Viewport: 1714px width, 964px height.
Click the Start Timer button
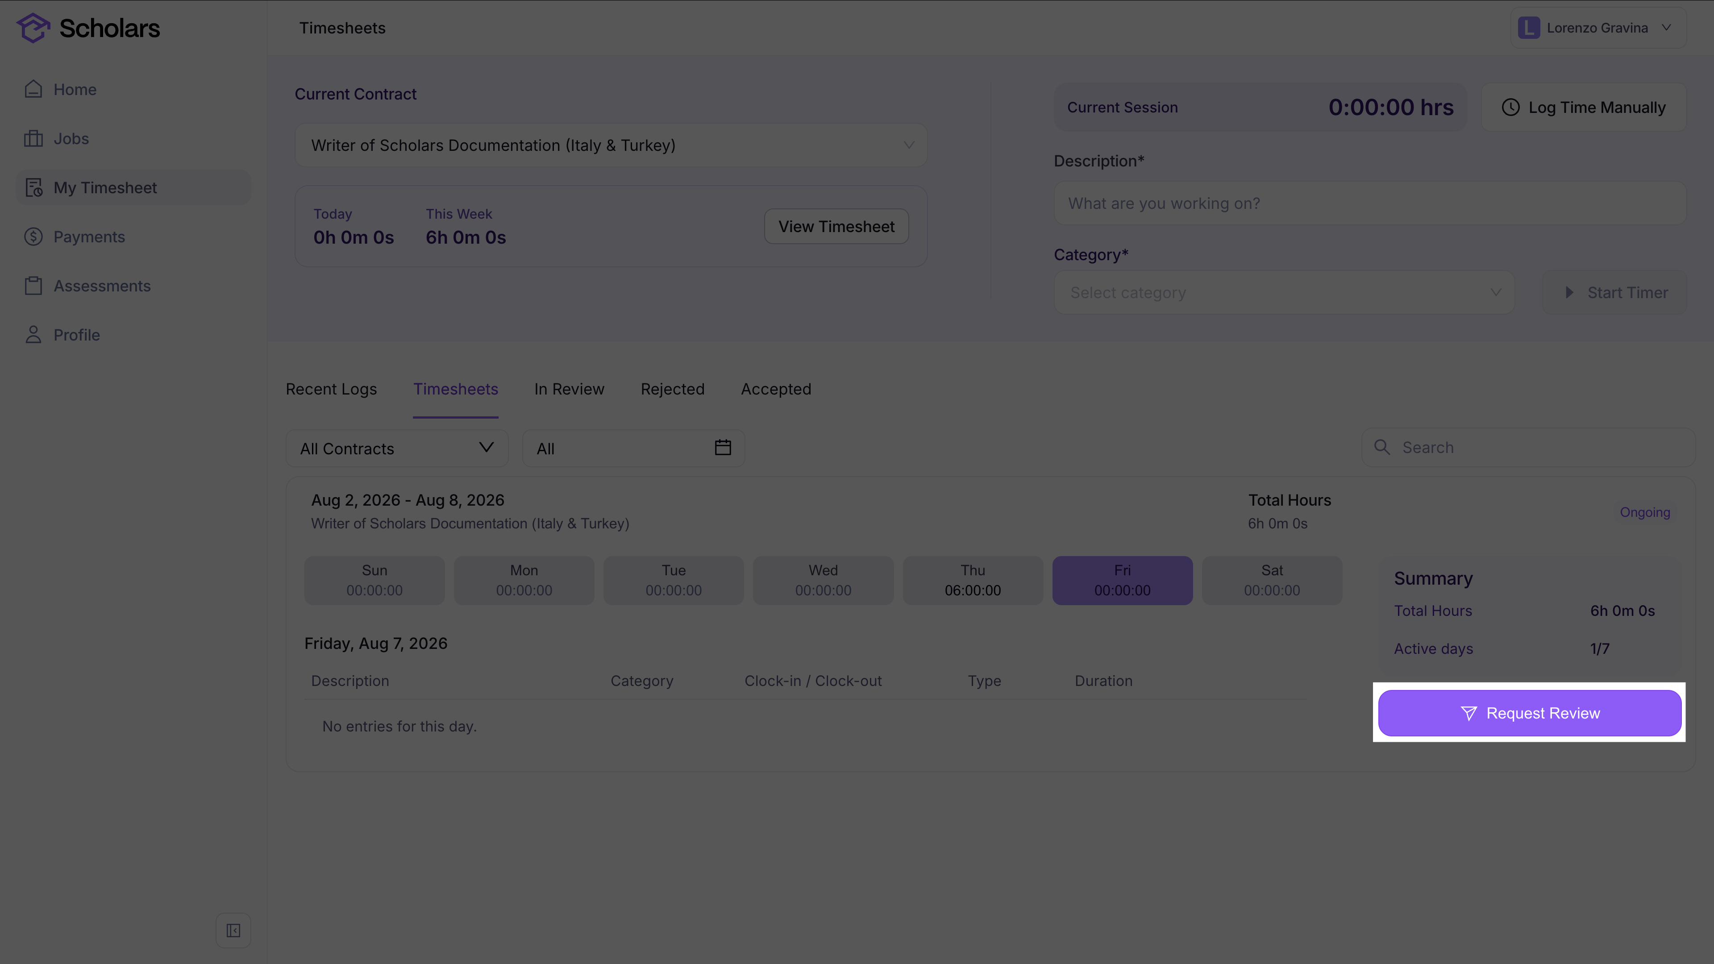pyautogui.click(x=1614, y=293)
